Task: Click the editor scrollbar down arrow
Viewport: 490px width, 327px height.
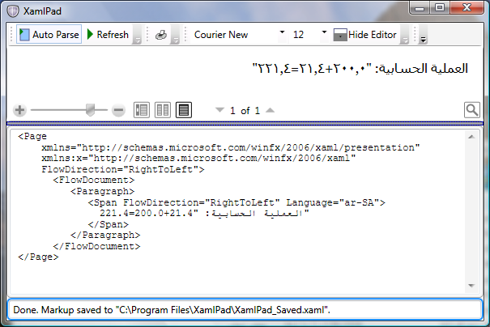Action: point(471,286)
